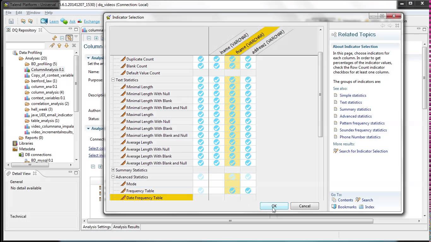Toggle Duplicate Count indicator for lname column

pyautogui.click(x=216, y=59)
